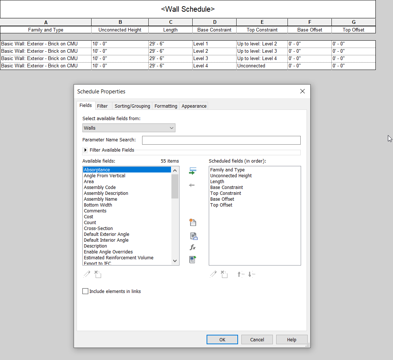Switch to the Formatting tab
Screen dimensions: 393x360
[x=166, y=106]
